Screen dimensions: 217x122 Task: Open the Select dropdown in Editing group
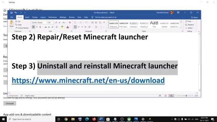[190, 28]
